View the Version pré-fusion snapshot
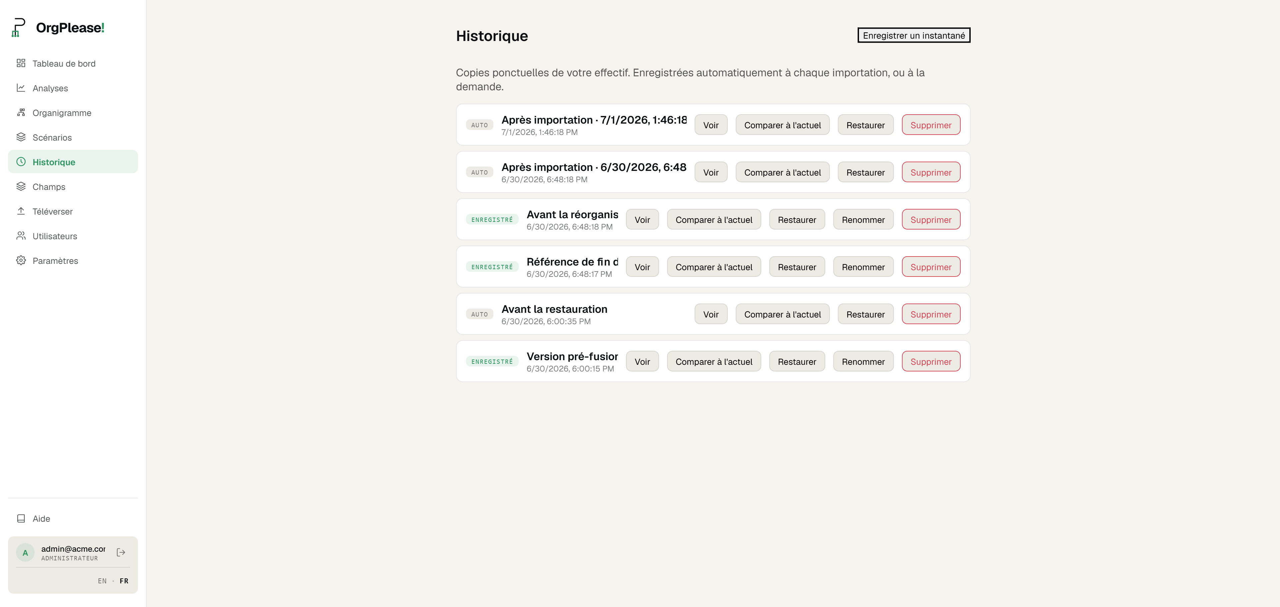 (642, 361)
